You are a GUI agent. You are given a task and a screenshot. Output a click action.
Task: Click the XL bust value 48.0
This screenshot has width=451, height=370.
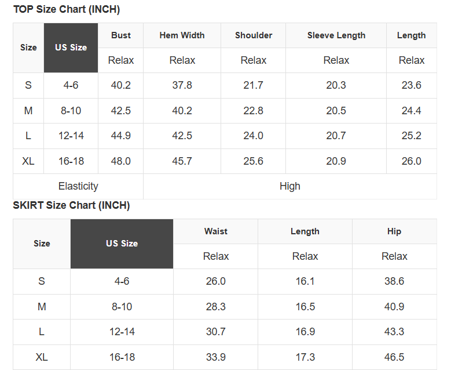point(121,161)
